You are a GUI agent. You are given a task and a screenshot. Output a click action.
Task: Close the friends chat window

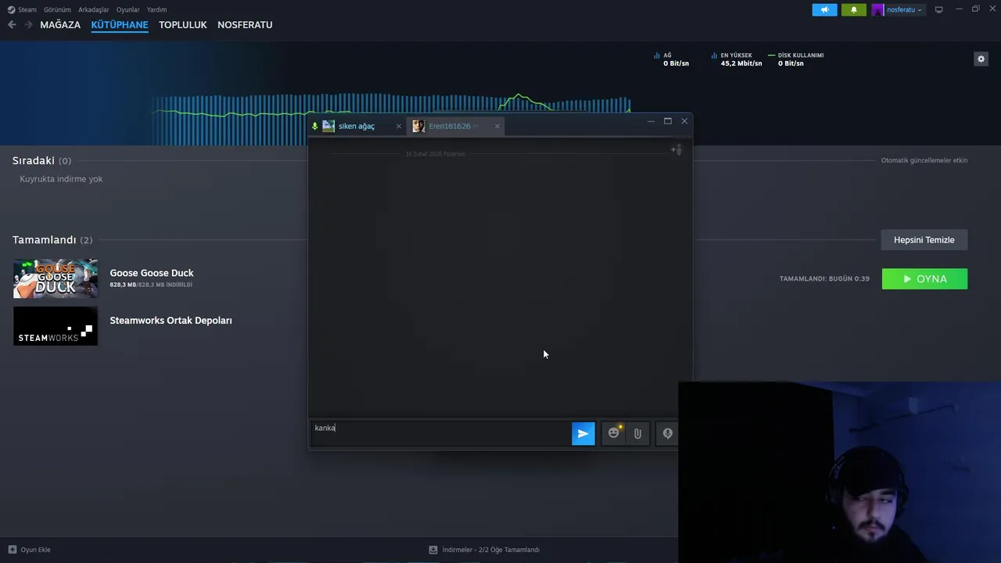point(684,121)
